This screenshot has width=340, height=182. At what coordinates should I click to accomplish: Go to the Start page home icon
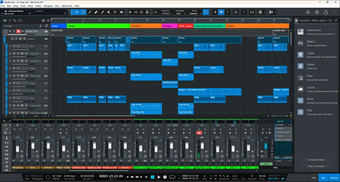coord(326,12)
